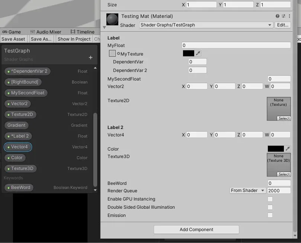Select the ^DependentVar 2 blackboard property
Screen dimensions: 301x243
[x=27, y=71]
